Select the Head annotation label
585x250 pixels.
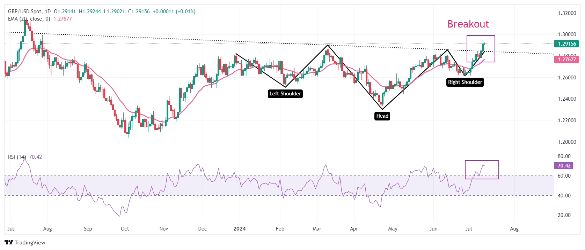(x=382, y=116)
